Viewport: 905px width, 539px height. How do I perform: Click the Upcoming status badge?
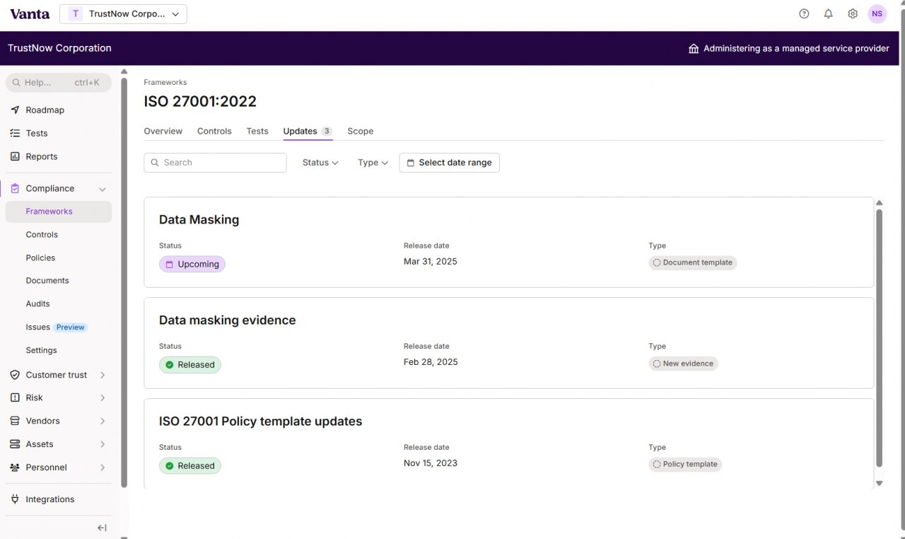pos(192,265)
